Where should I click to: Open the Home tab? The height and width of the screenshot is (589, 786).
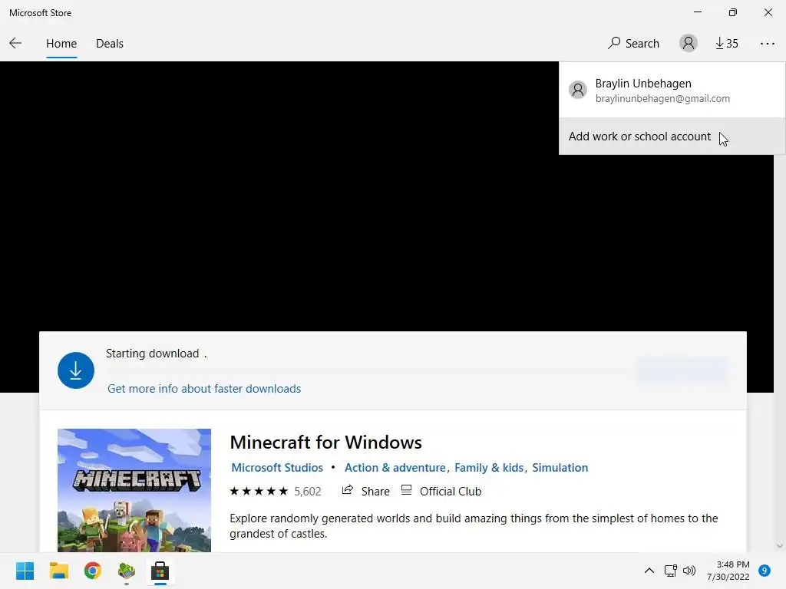pos(61,44)
